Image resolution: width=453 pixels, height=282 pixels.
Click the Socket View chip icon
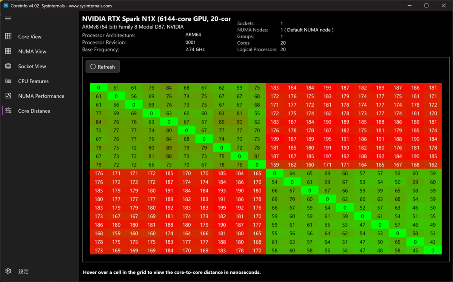point(8,66)
